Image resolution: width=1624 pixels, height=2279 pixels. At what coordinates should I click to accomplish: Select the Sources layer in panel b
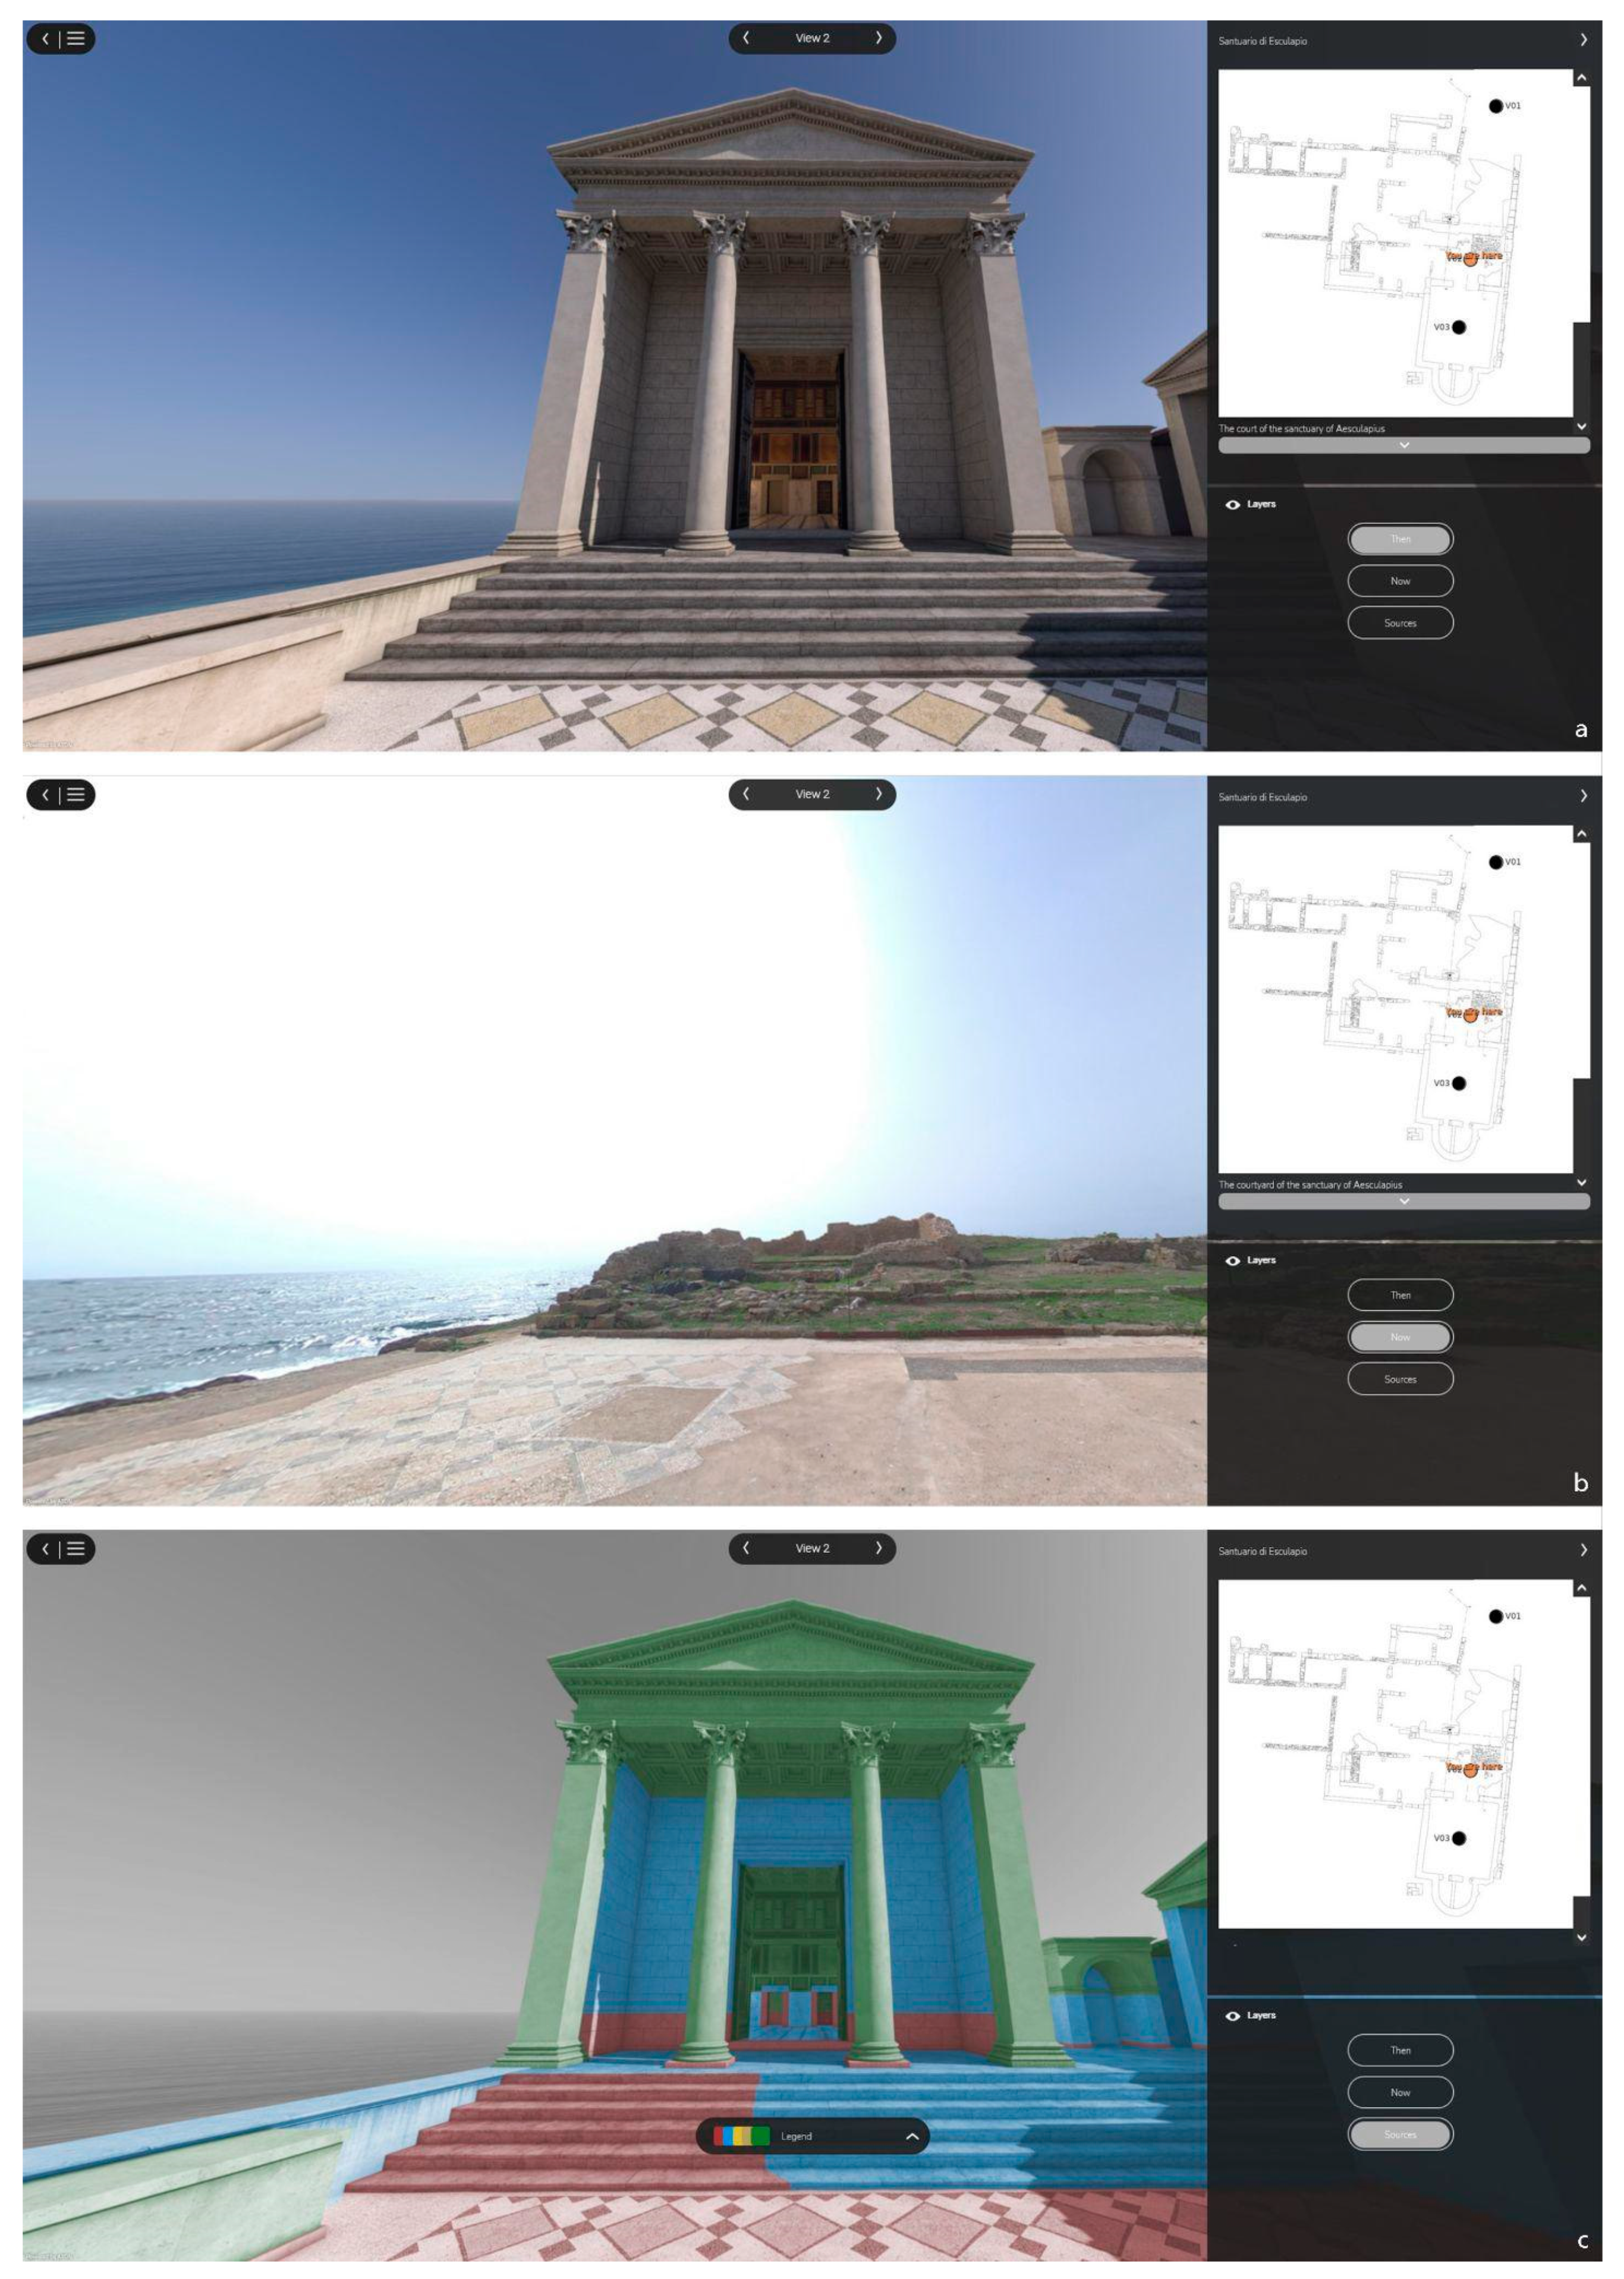(1400, 1379)
